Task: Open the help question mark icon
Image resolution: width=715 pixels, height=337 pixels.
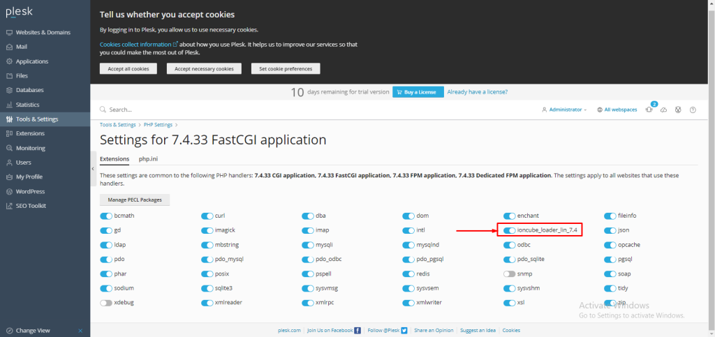Action: [x=693, y=110]
